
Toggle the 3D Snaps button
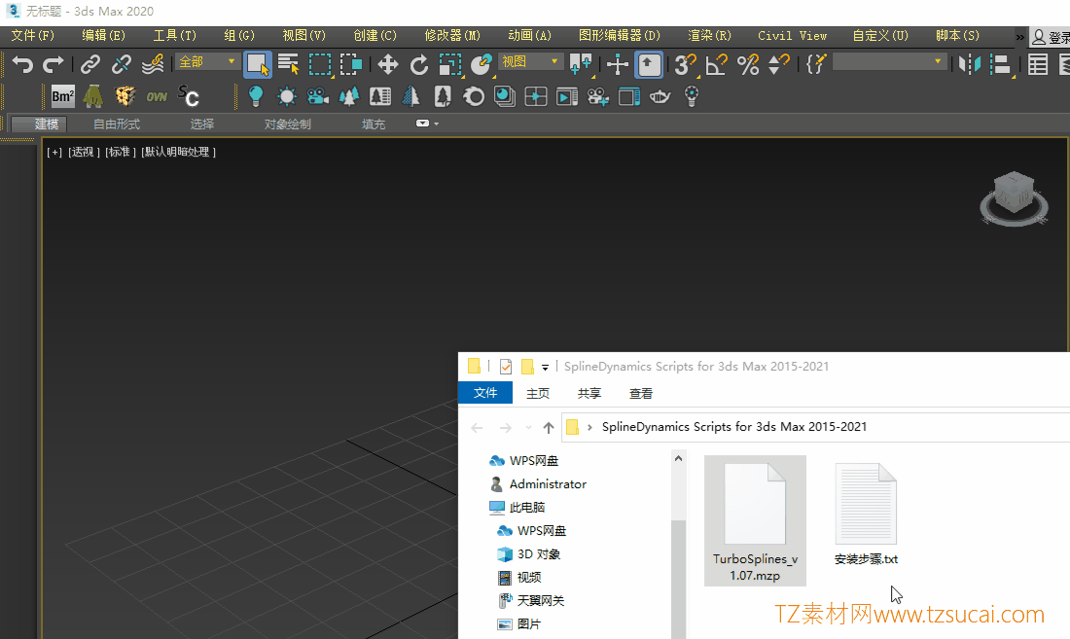[685, 65]
